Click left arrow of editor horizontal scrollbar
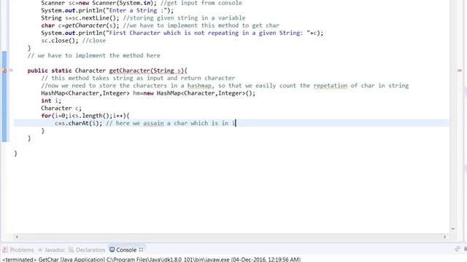The height and width of the screenshot is (262, 467). coord(17,237)
